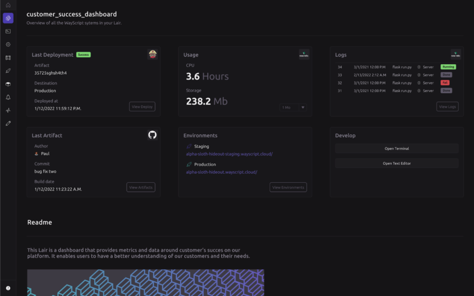Viewport: 474px width, 296px height.
Task: Select the highlighted purple Lair dashboard icon
Action: [x=8, y=18]
